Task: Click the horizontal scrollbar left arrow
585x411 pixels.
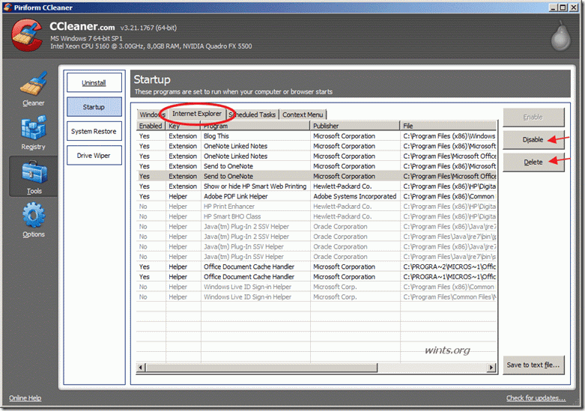Action: click(141, 368)
